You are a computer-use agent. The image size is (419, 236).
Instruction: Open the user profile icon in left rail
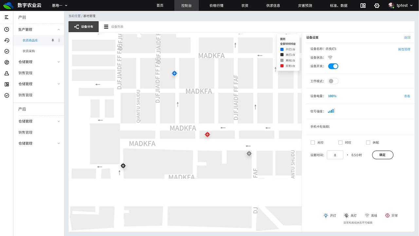pyautogui.click(x=7, y=73)
